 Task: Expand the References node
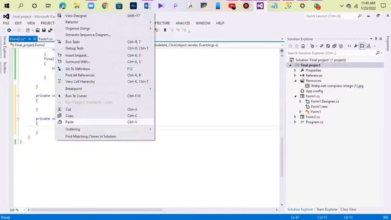tap(295, 75)
